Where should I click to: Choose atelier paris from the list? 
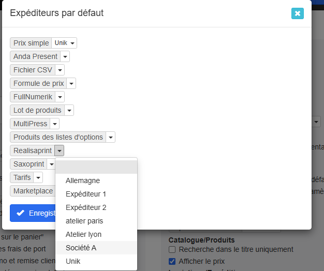tap(96, 221)
